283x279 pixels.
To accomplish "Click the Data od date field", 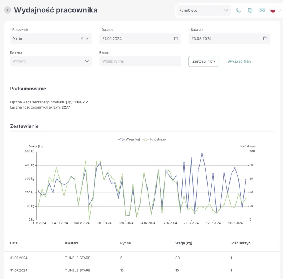I will [x=140, y=38].
